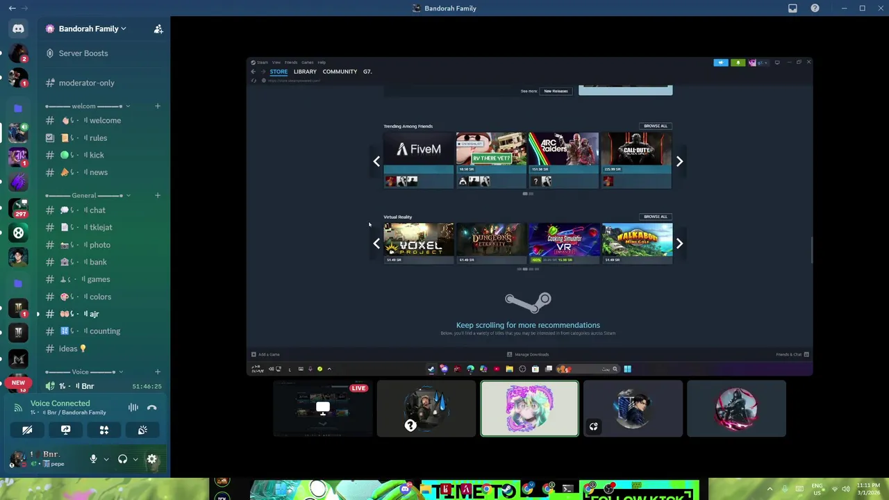Image resolution: width=889 pixels, height=500 pixels.
Task: Open the Bandorah Family server dropdown
Action: click(88, 28)
